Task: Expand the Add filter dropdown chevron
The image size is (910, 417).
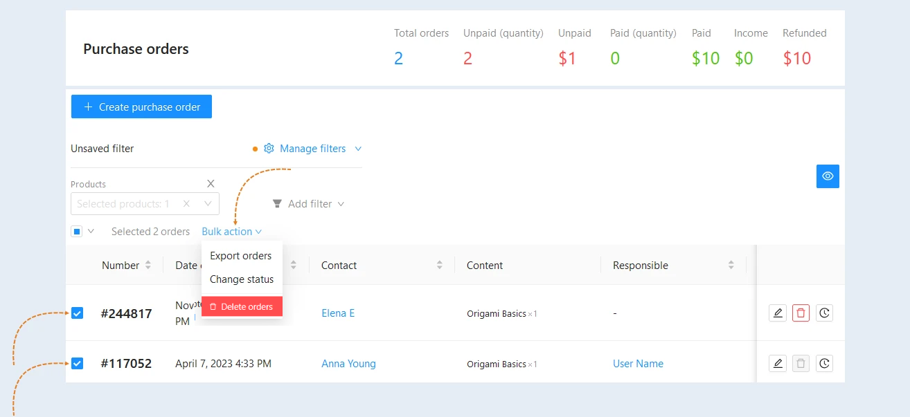Action: 341,204
